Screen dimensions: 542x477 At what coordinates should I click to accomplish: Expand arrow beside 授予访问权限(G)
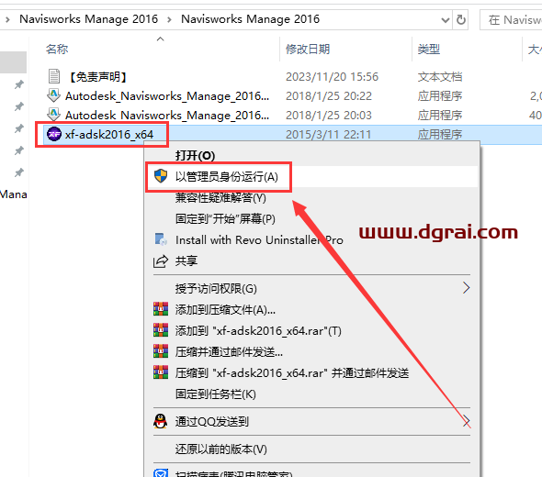[467, 287]
